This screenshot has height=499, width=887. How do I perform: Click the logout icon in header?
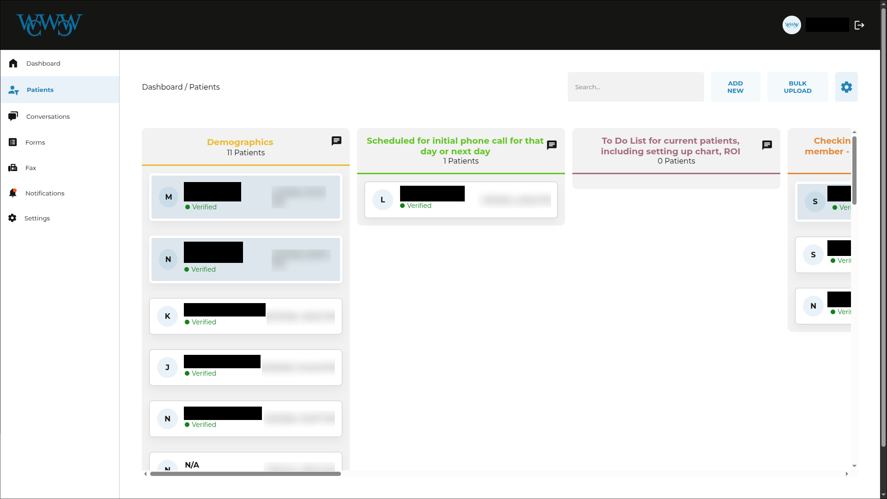point(859,25)
